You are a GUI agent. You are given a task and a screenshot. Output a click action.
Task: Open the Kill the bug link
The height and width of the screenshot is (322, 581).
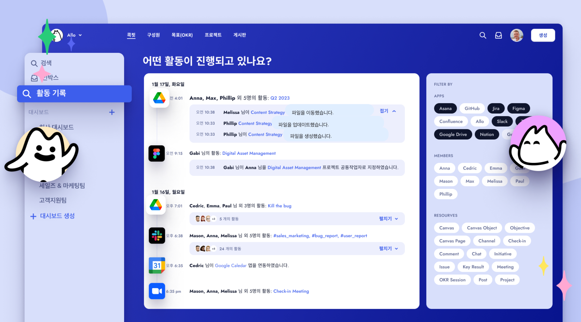pyautogui.click(x=280, y=206)
